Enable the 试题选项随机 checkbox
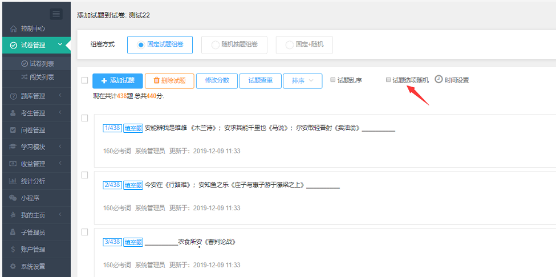The height and width of the screenshot is (277, 556). pyautogui.click(x=388, y=80)
